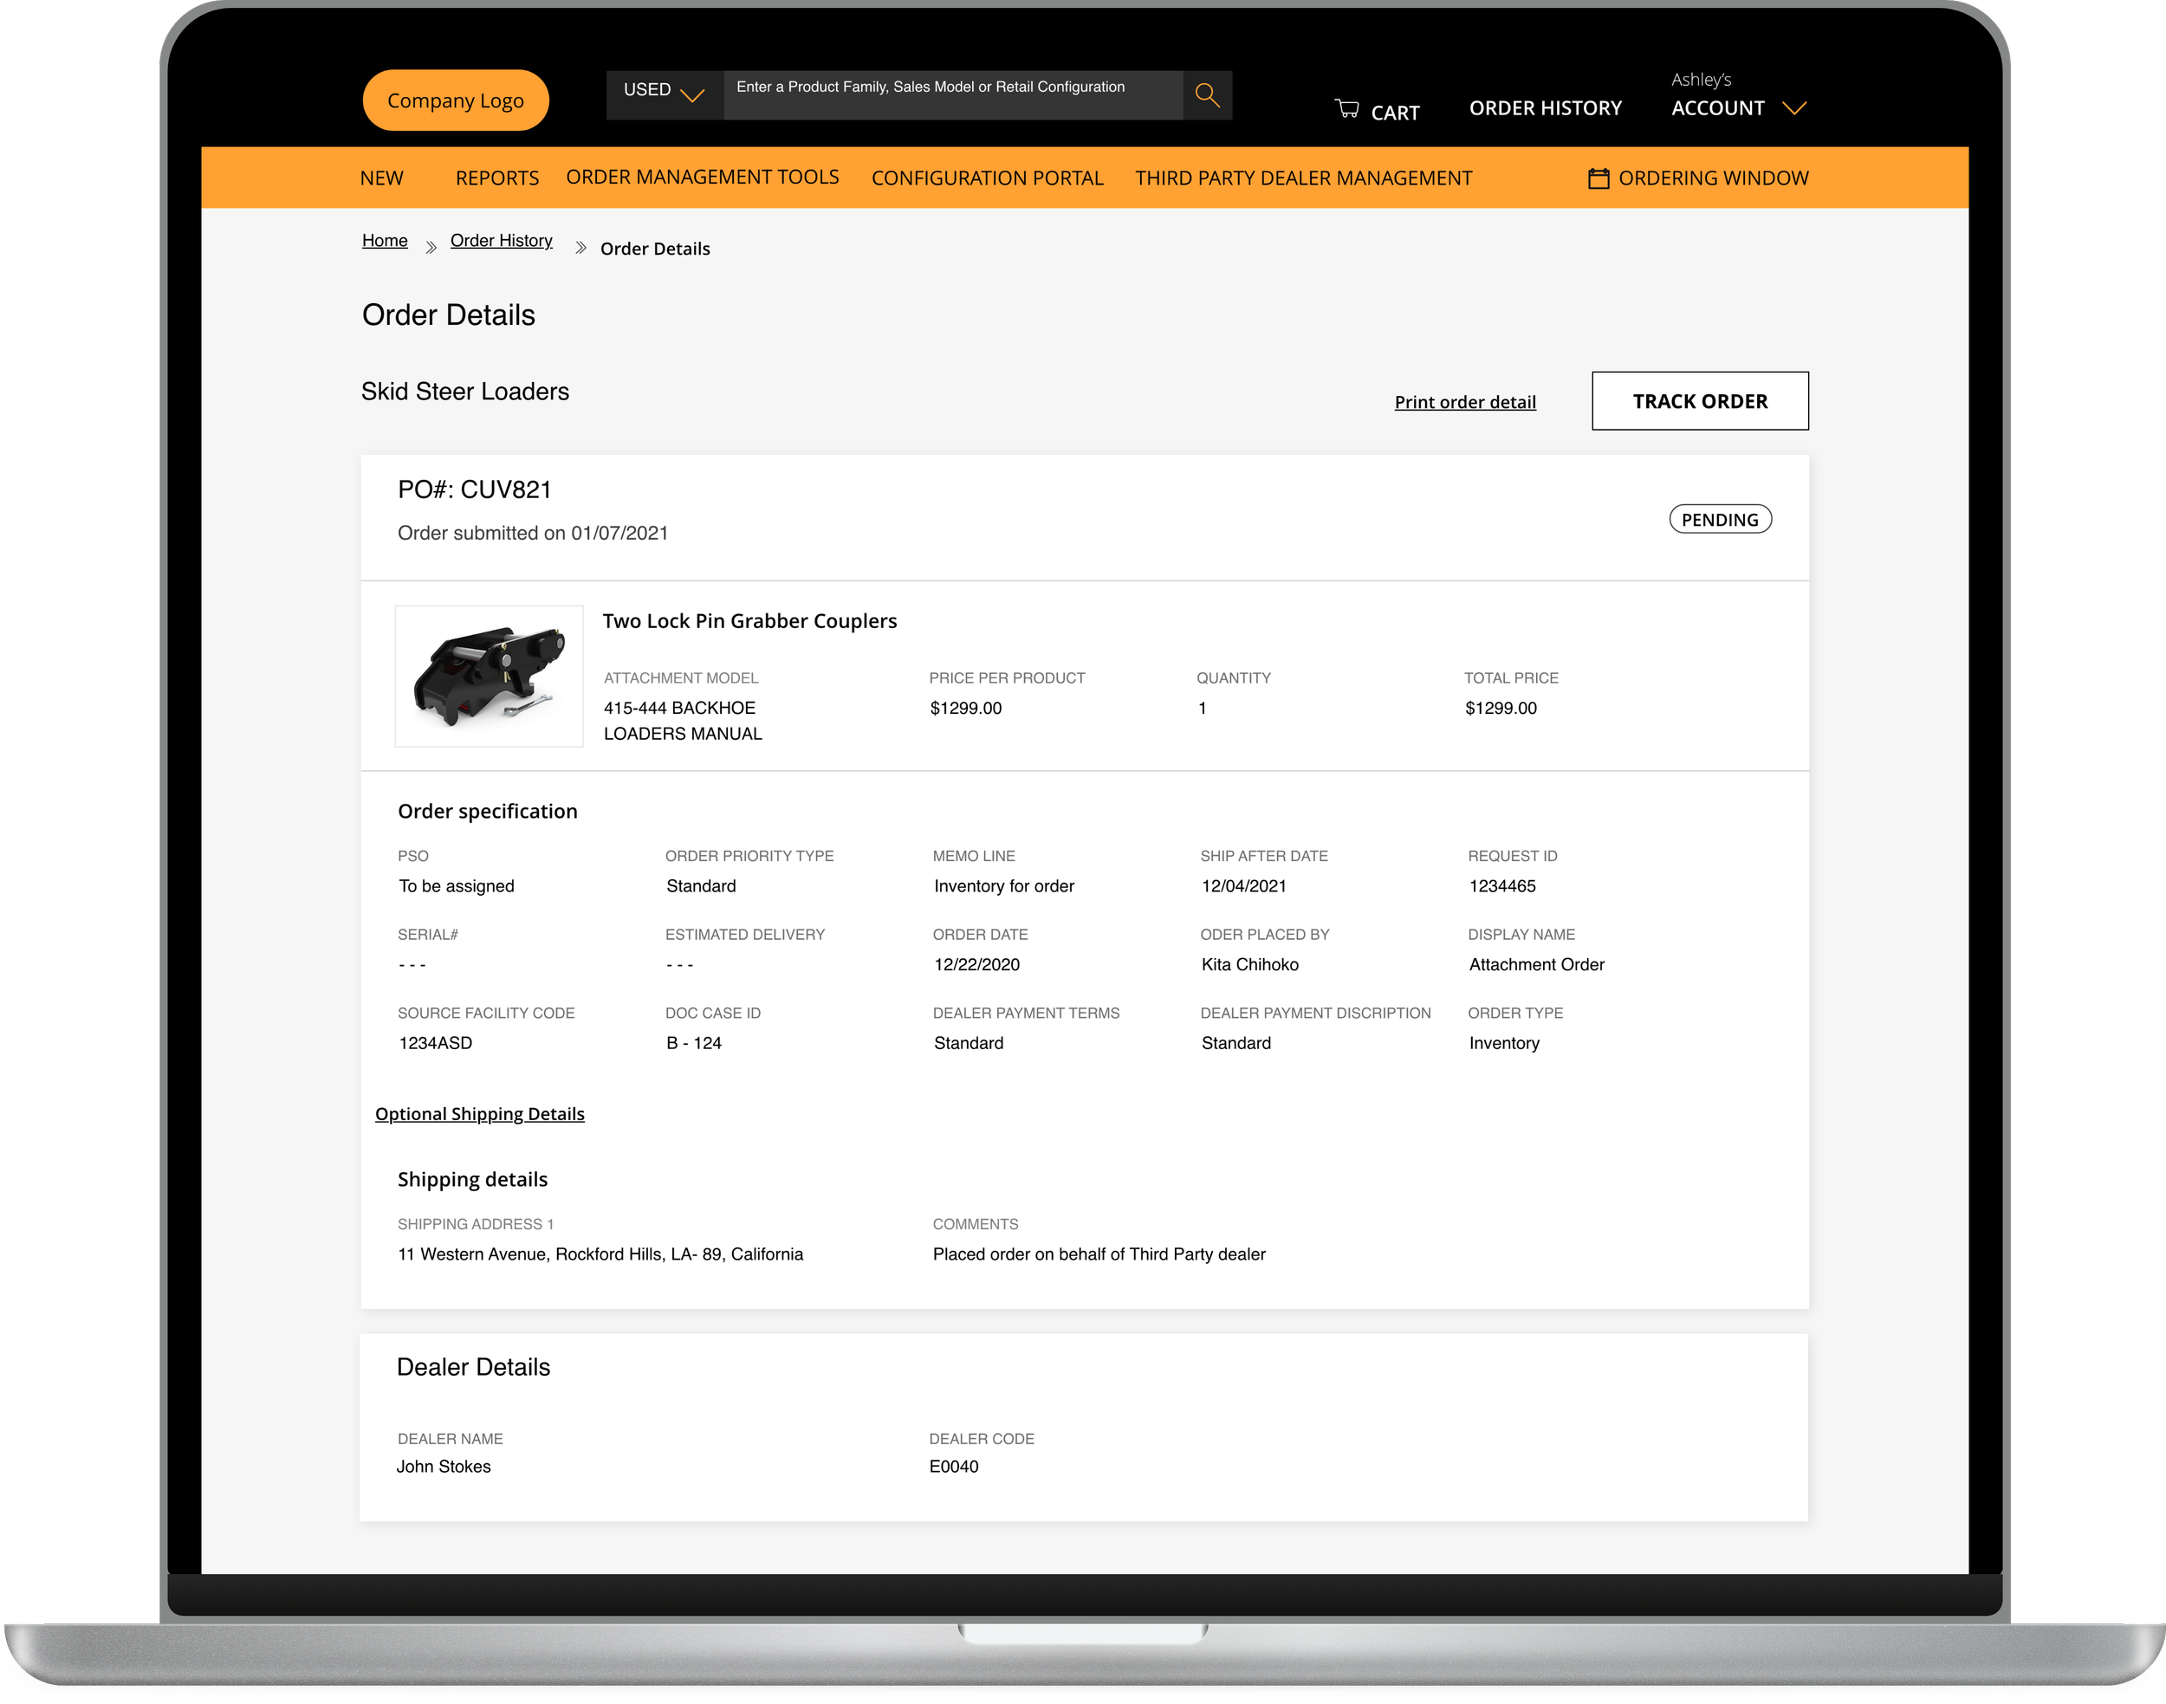This screenshot has width=2166, height=1704.
Task: Click the Company Logo badge
Action: [x=455, y=100]
